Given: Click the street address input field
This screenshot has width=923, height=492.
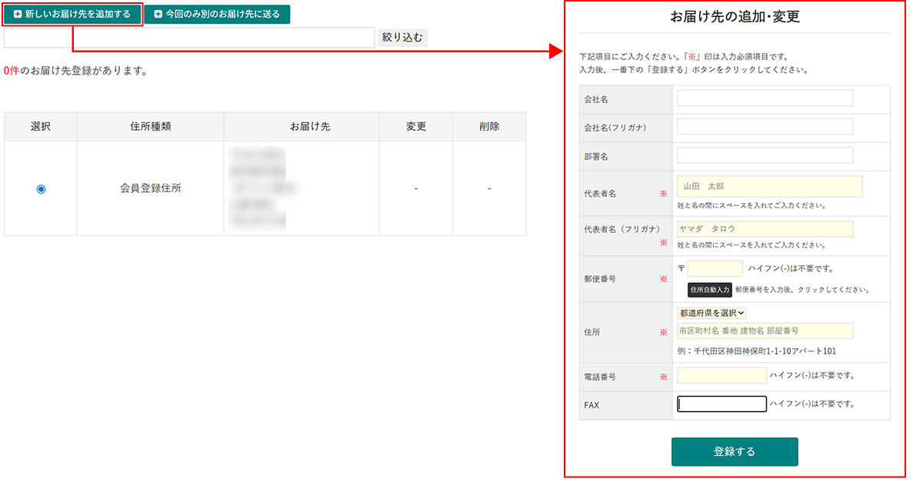Looking at the screenshot, I should coord(765,331).
